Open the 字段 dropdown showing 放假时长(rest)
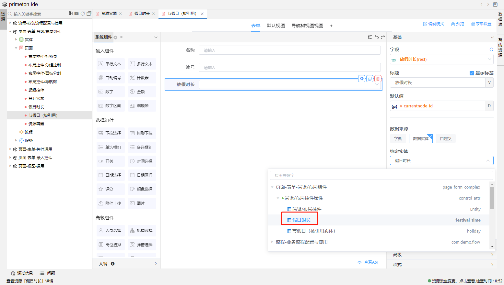Screen dimensions: 504x285 441,59
